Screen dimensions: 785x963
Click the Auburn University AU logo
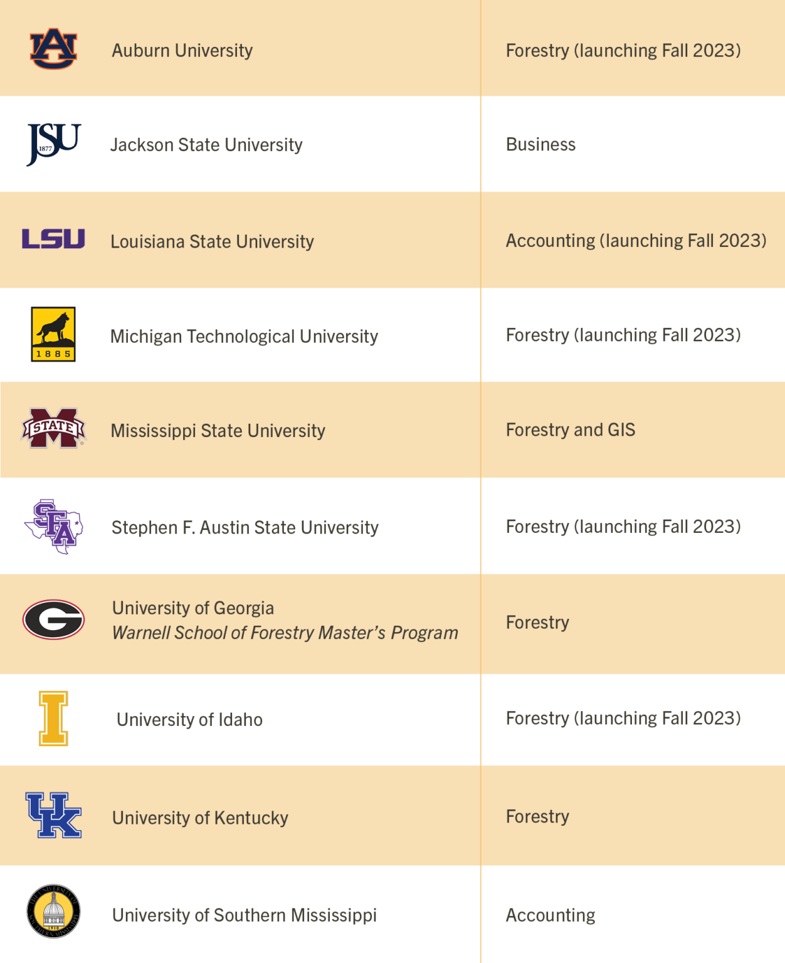click(x=53, y=49)
